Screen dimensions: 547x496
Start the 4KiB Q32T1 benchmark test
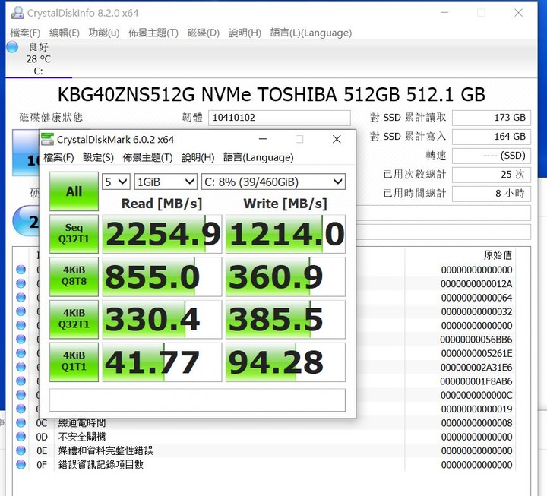tap(74, 319)
